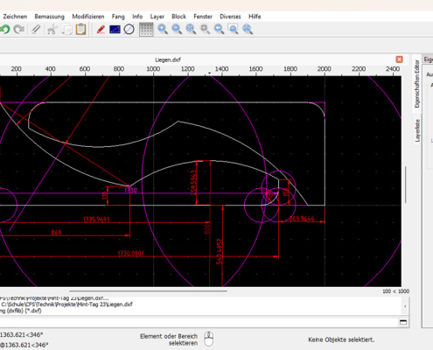Click the Auto Zoom magnifier icon
The height and width of the screenshot is (350, 433).
point(191,30)
